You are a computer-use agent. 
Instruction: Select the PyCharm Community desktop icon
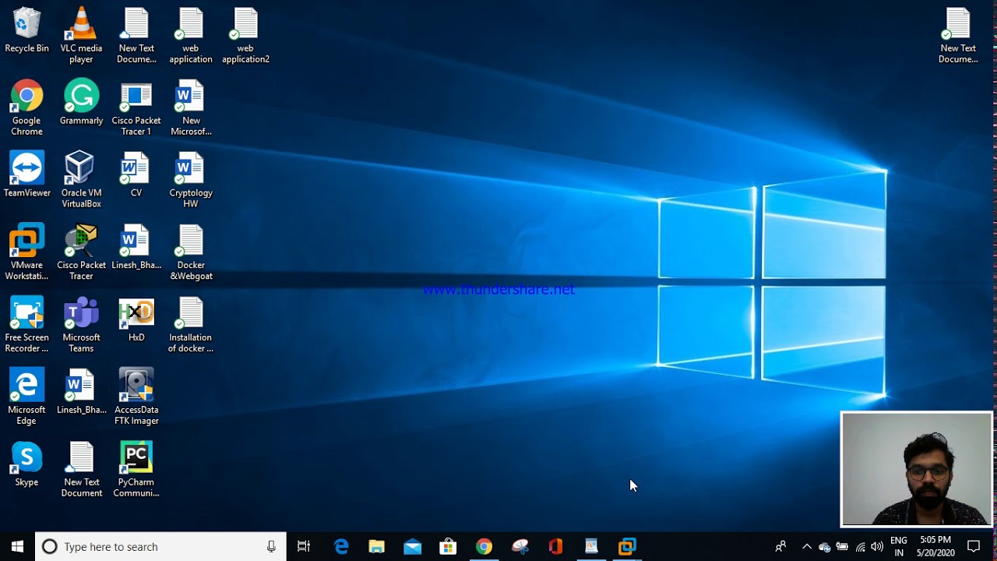click(x=136, y=471)
